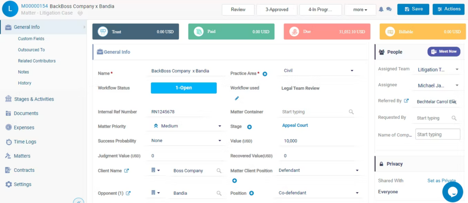This screenshot has width=468, height=203.
Task: Open the Matter Priority Medium dropdown
Action: click(186, 126)
